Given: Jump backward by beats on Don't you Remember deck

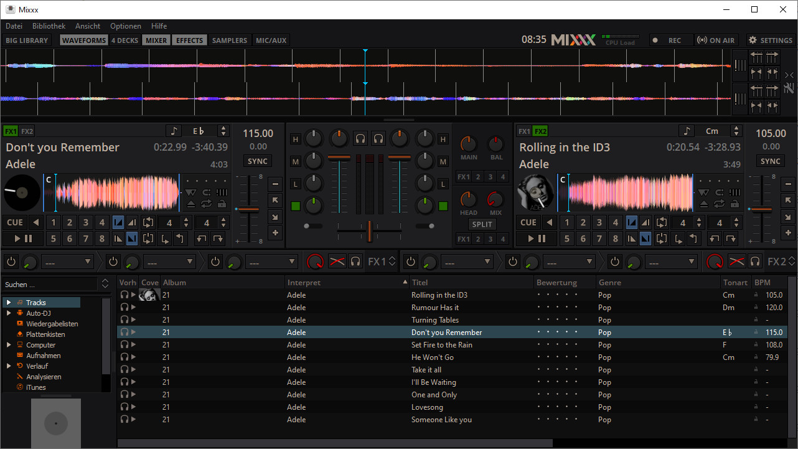Looking at the screenshot, I should pyautogui.click(x=201, y=238).
